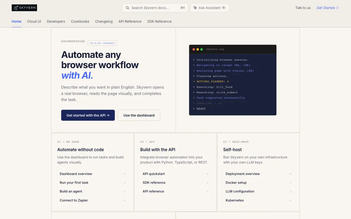Click the Get Started chevron arrow
The width and height of the screenshot is (351, 219).
(x=338, y=8)
